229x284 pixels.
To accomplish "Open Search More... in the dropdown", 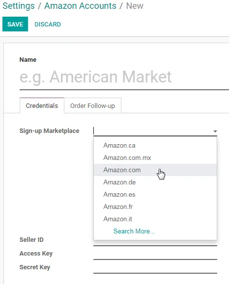I will click(x=134, y=231).
